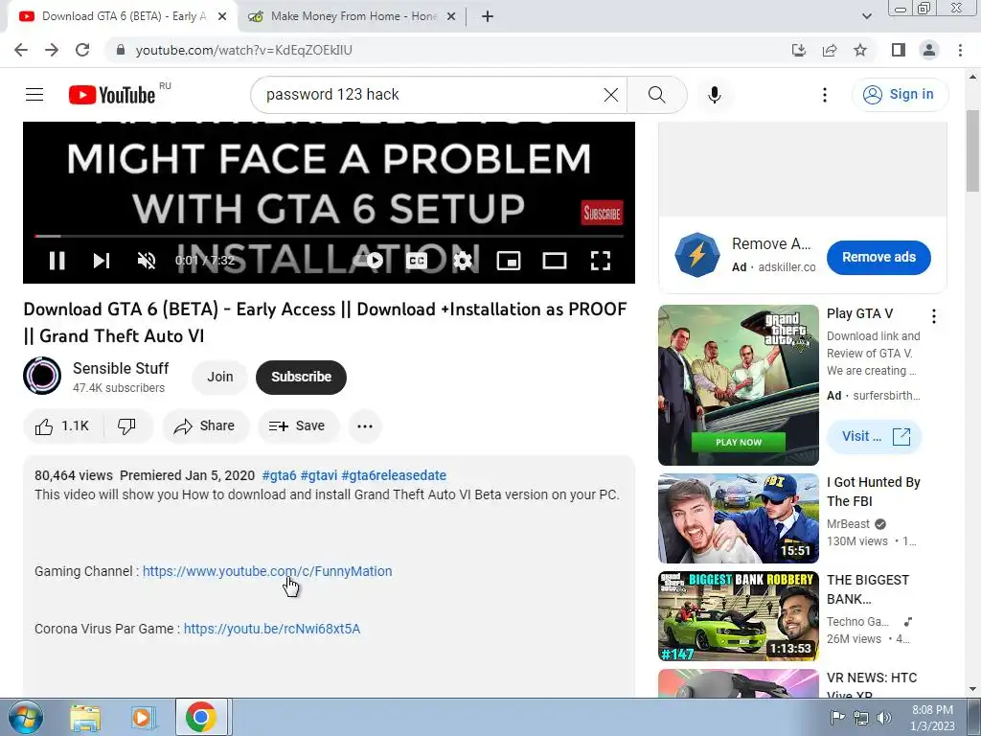Open the I Got Hunted By The FBI thumbnail
The image size is (981, 736).
739,518
